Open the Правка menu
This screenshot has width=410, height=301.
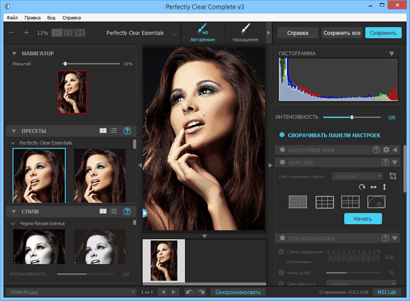31,18
